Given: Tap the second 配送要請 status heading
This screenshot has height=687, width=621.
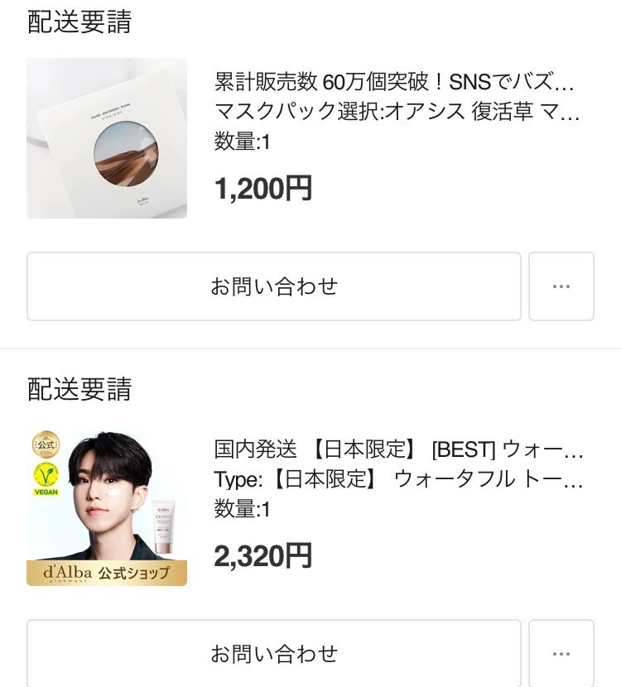Looking at the screenshot, I should (79, 389).
